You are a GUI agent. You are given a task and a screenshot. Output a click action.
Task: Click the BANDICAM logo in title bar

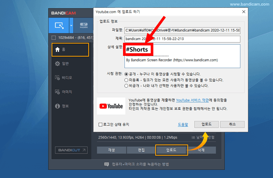coord(64,13)
